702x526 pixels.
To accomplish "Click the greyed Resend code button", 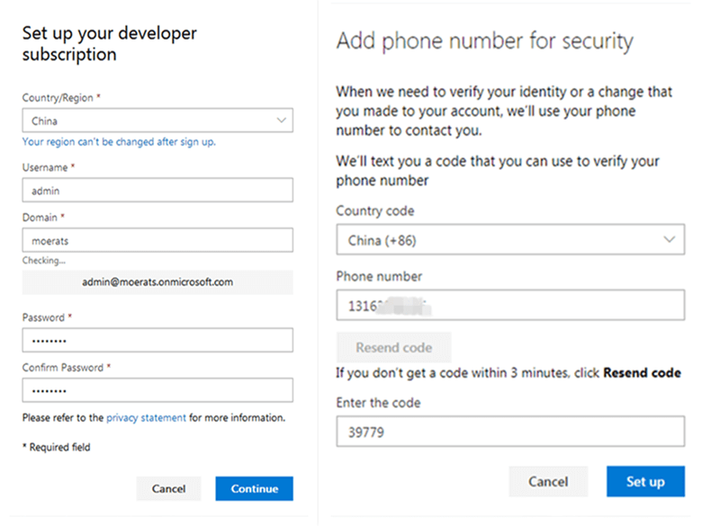I will coord(394,347).
